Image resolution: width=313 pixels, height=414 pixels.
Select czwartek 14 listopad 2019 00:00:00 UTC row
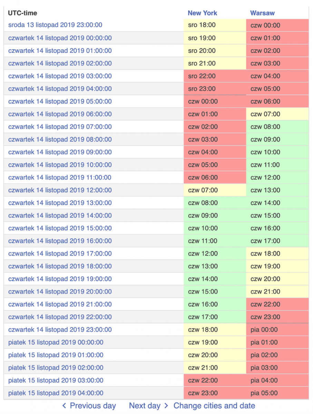point(60,38)
